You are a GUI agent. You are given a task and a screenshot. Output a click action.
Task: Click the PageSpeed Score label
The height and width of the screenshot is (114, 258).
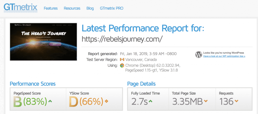pos(27,93)
